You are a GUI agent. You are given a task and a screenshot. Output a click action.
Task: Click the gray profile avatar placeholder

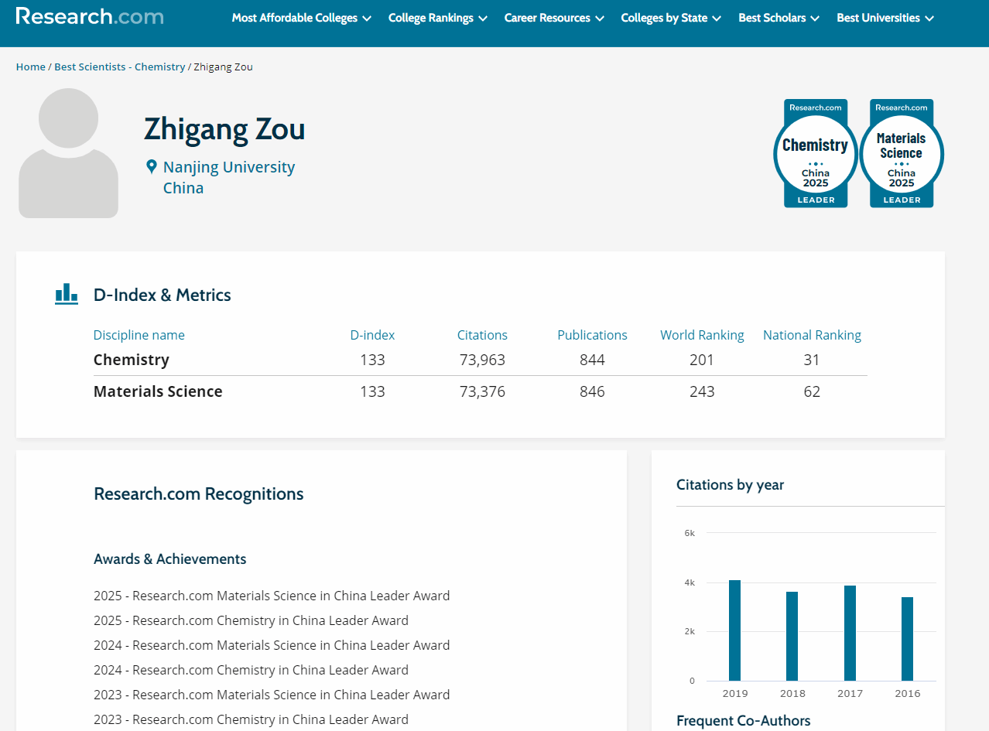coord(68,153)
